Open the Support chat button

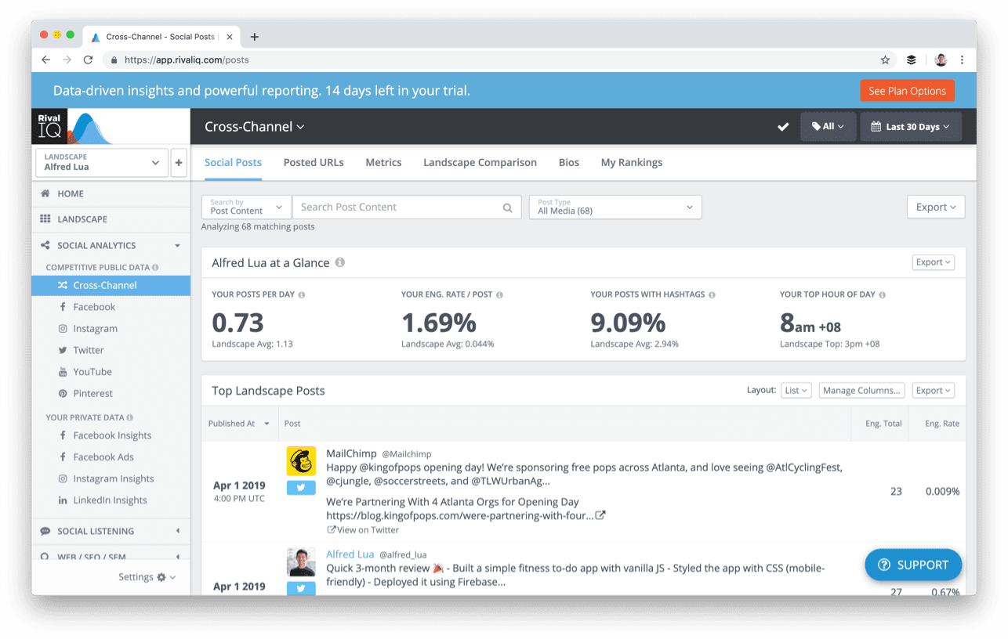[913, 565]
